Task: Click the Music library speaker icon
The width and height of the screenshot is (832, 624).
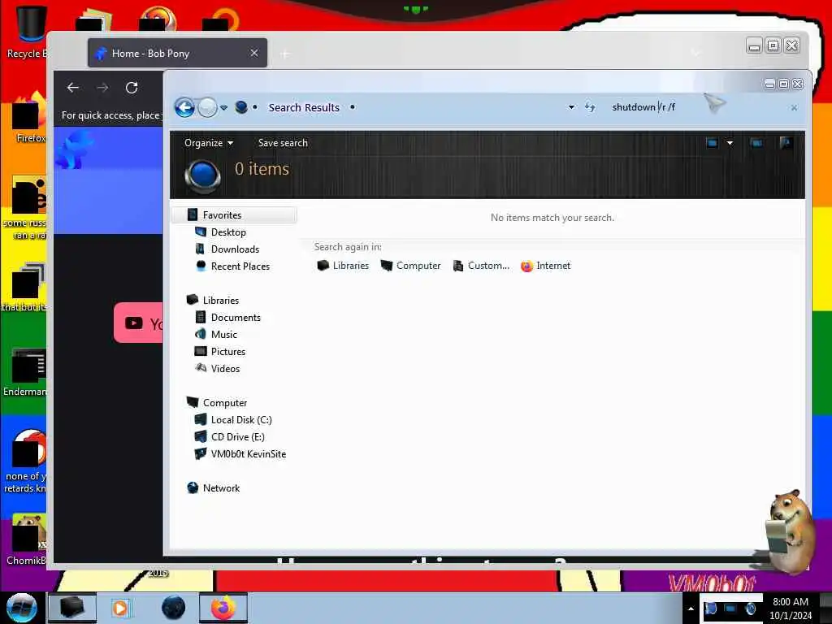Action: point(201,334)
